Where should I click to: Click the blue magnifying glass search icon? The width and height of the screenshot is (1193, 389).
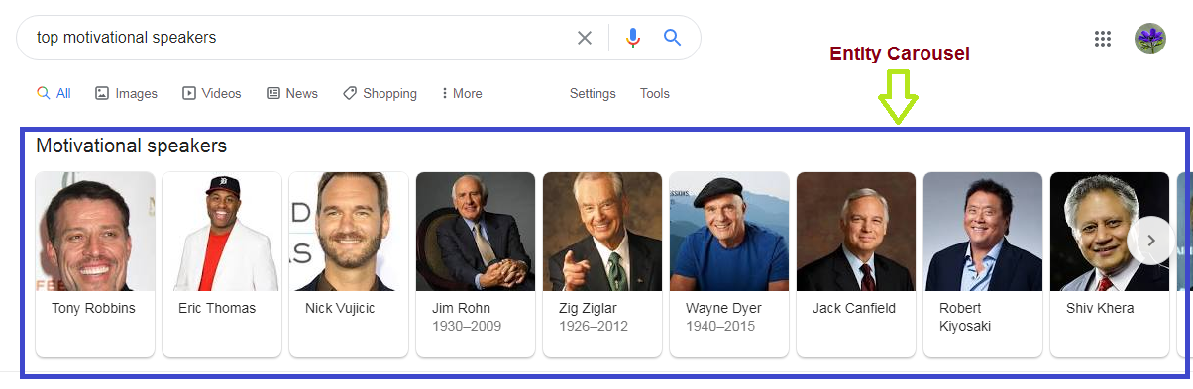(x=672, y=38)
